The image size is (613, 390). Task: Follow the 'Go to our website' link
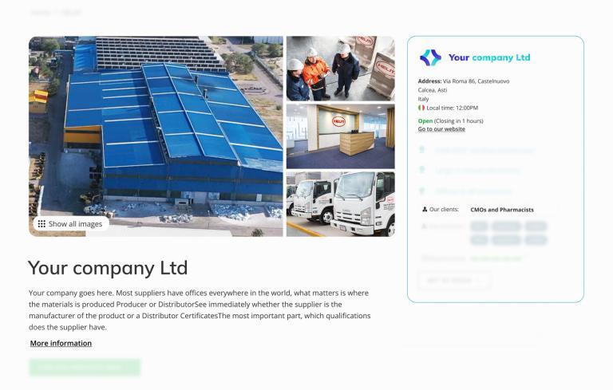[x=441, y=129]
